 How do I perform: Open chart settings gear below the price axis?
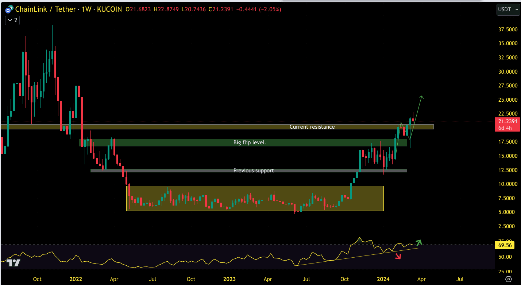click(x=508, y=279)
